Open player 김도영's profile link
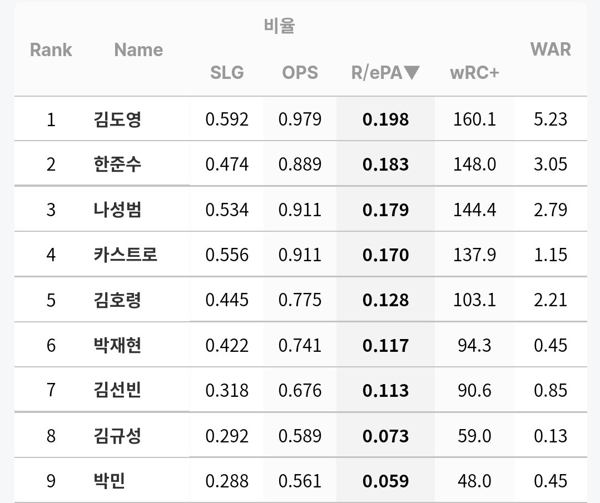This screenshot has width=600, height=503. tap(117, 119)
